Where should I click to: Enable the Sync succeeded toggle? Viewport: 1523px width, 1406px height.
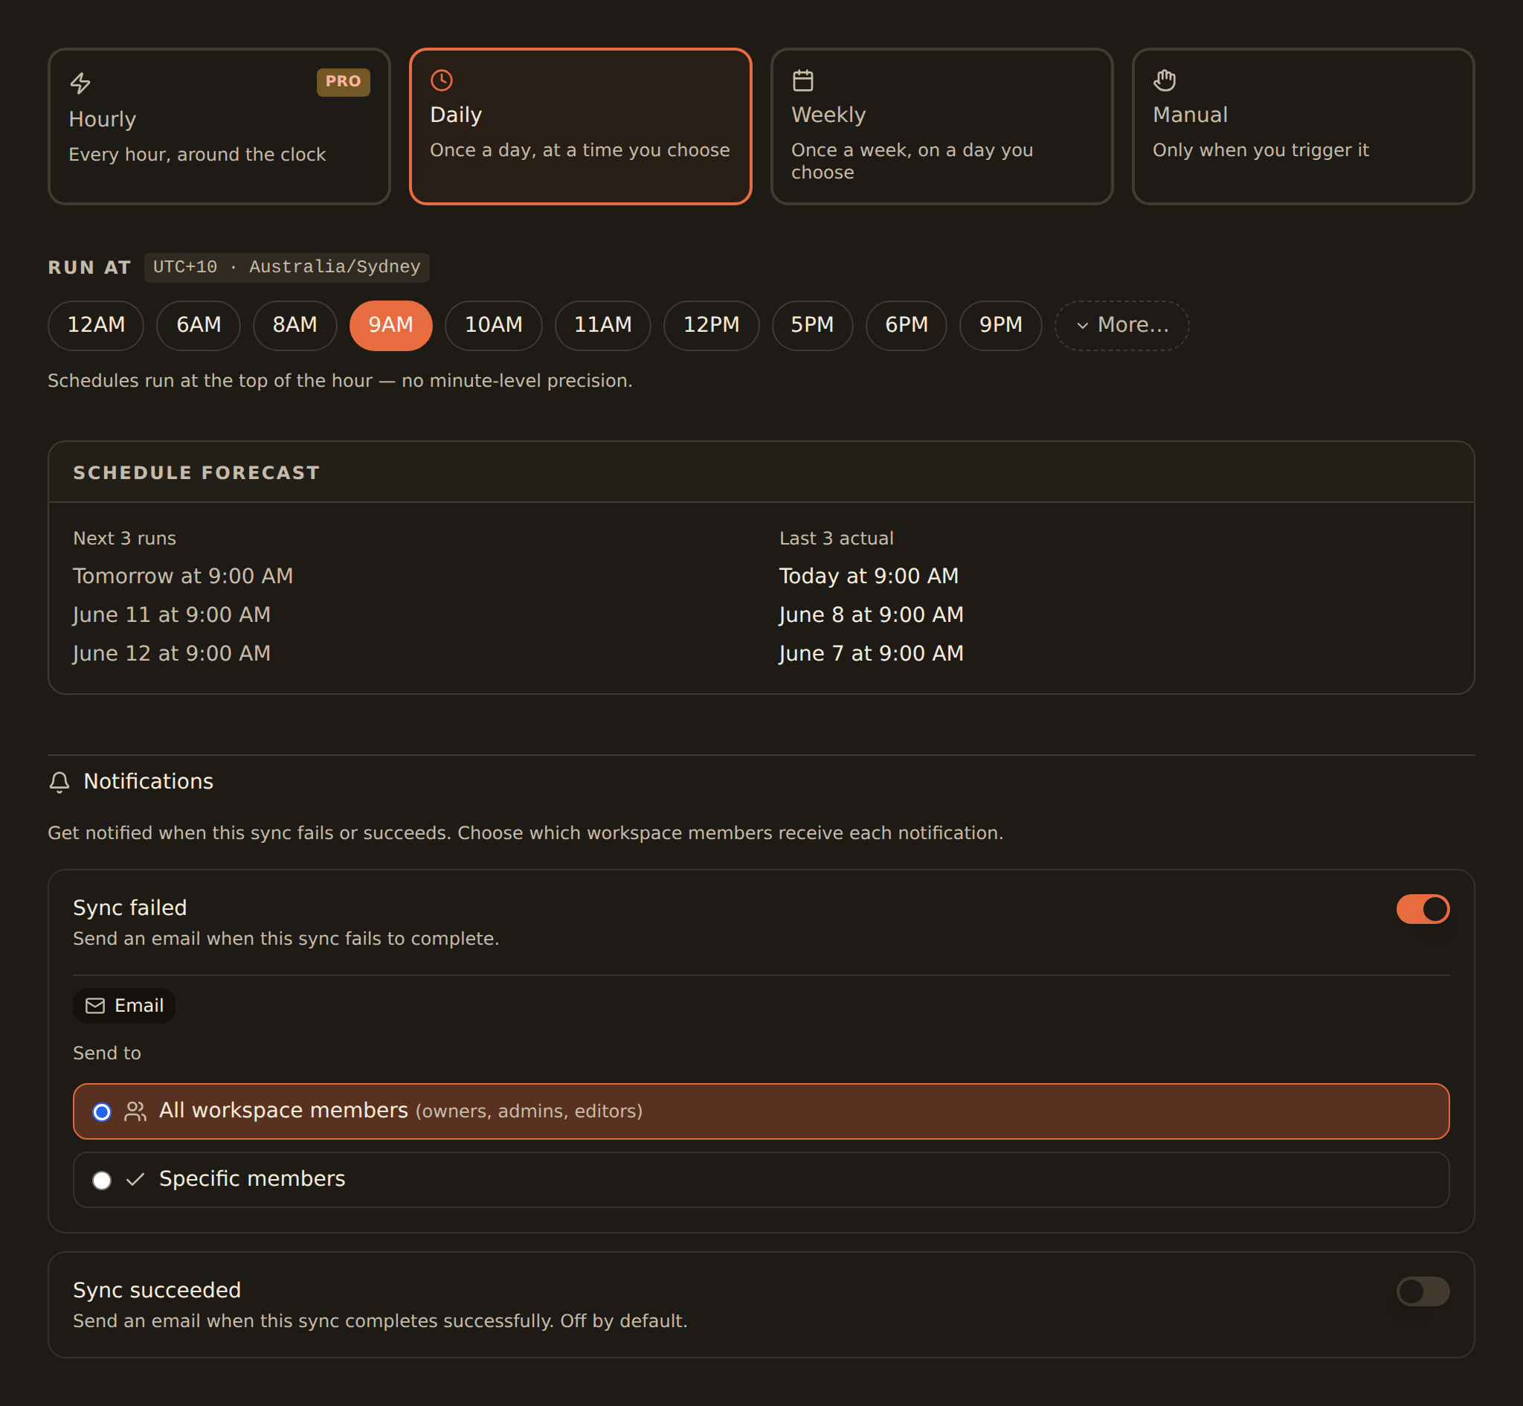[x=1423, y=1291]
